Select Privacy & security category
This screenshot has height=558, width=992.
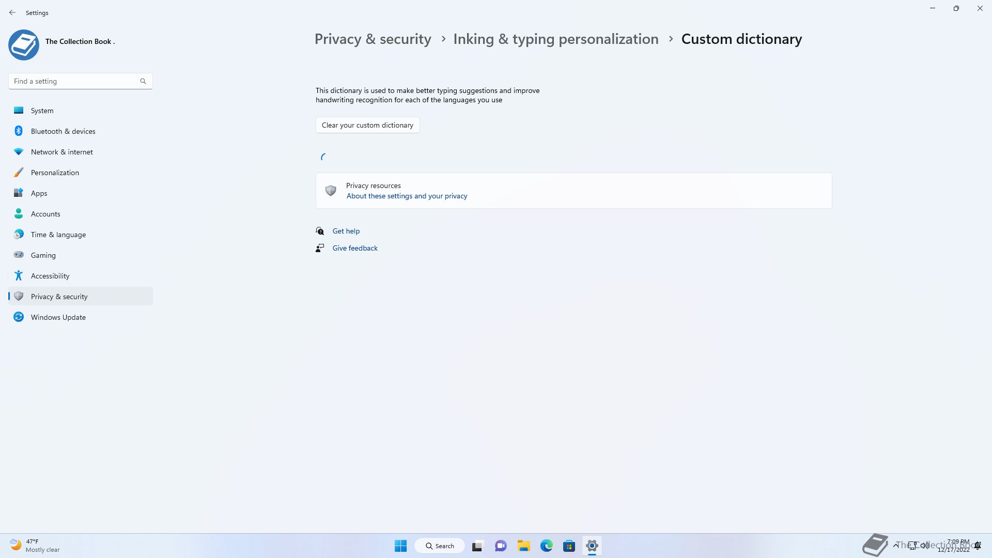(80, 297)
